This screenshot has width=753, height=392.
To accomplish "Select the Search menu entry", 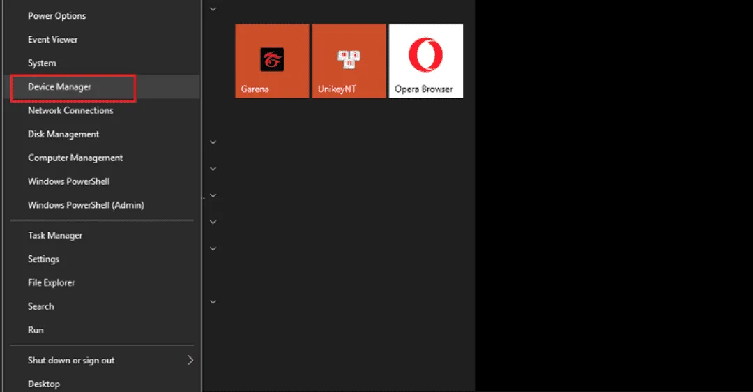I will point(40,307).
